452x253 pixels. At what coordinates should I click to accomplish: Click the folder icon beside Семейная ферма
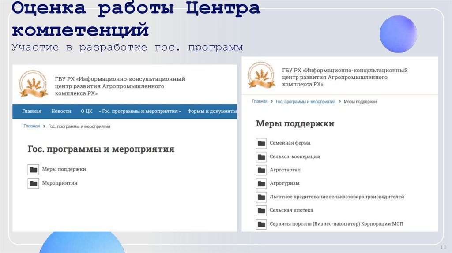[x=261, y=143]
